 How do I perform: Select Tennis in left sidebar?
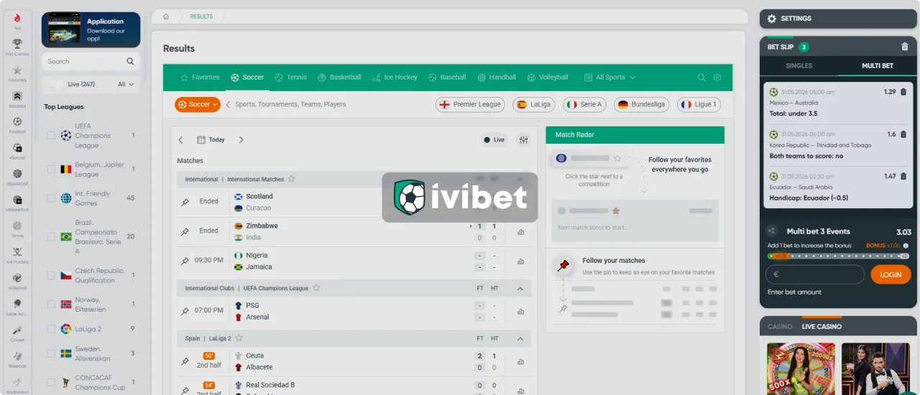pos(17,229)
